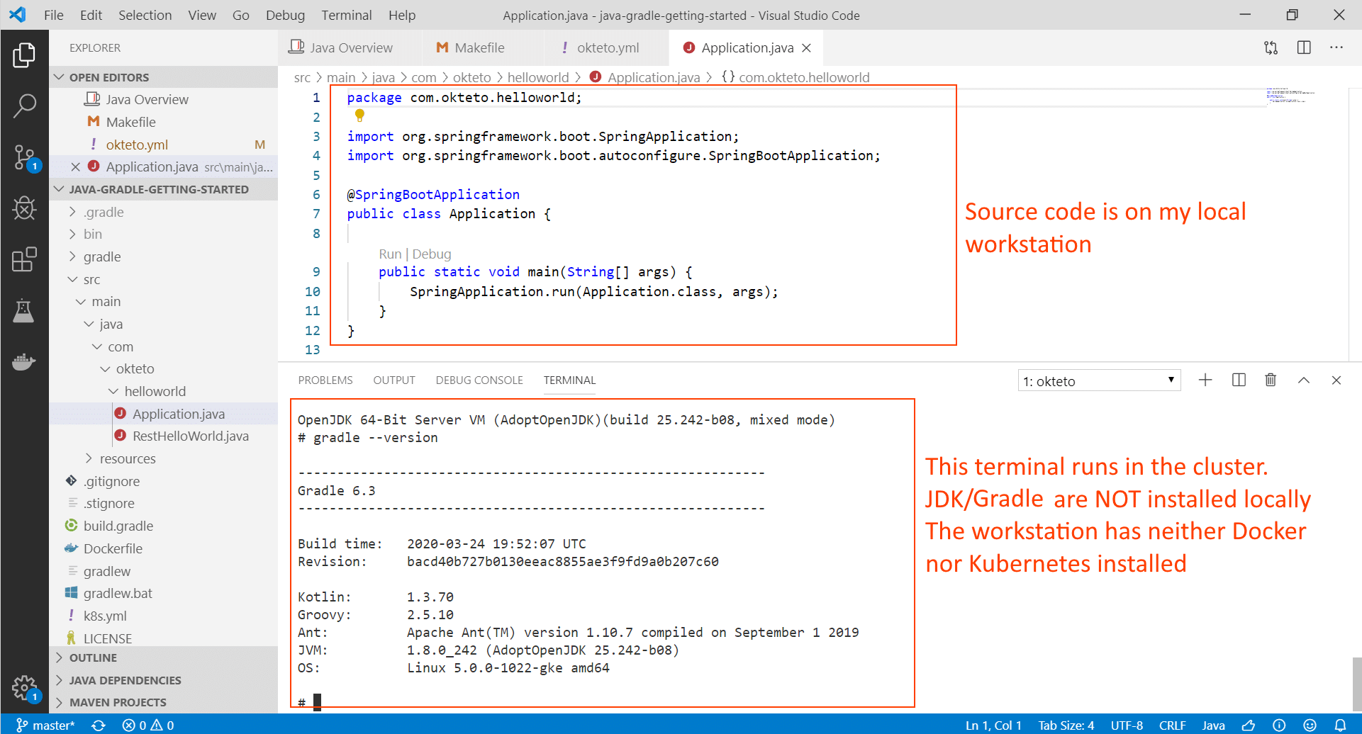The height and width of the screenshot is (734, 1362).
Task: Open the Debug view with bug icon
Action: coord(24,208)
